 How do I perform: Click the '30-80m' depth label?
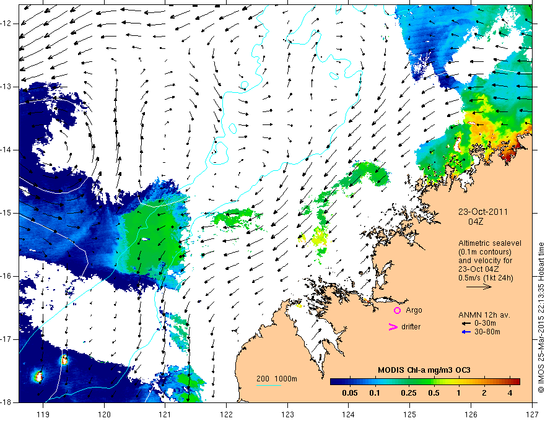[x=487, y=332]
